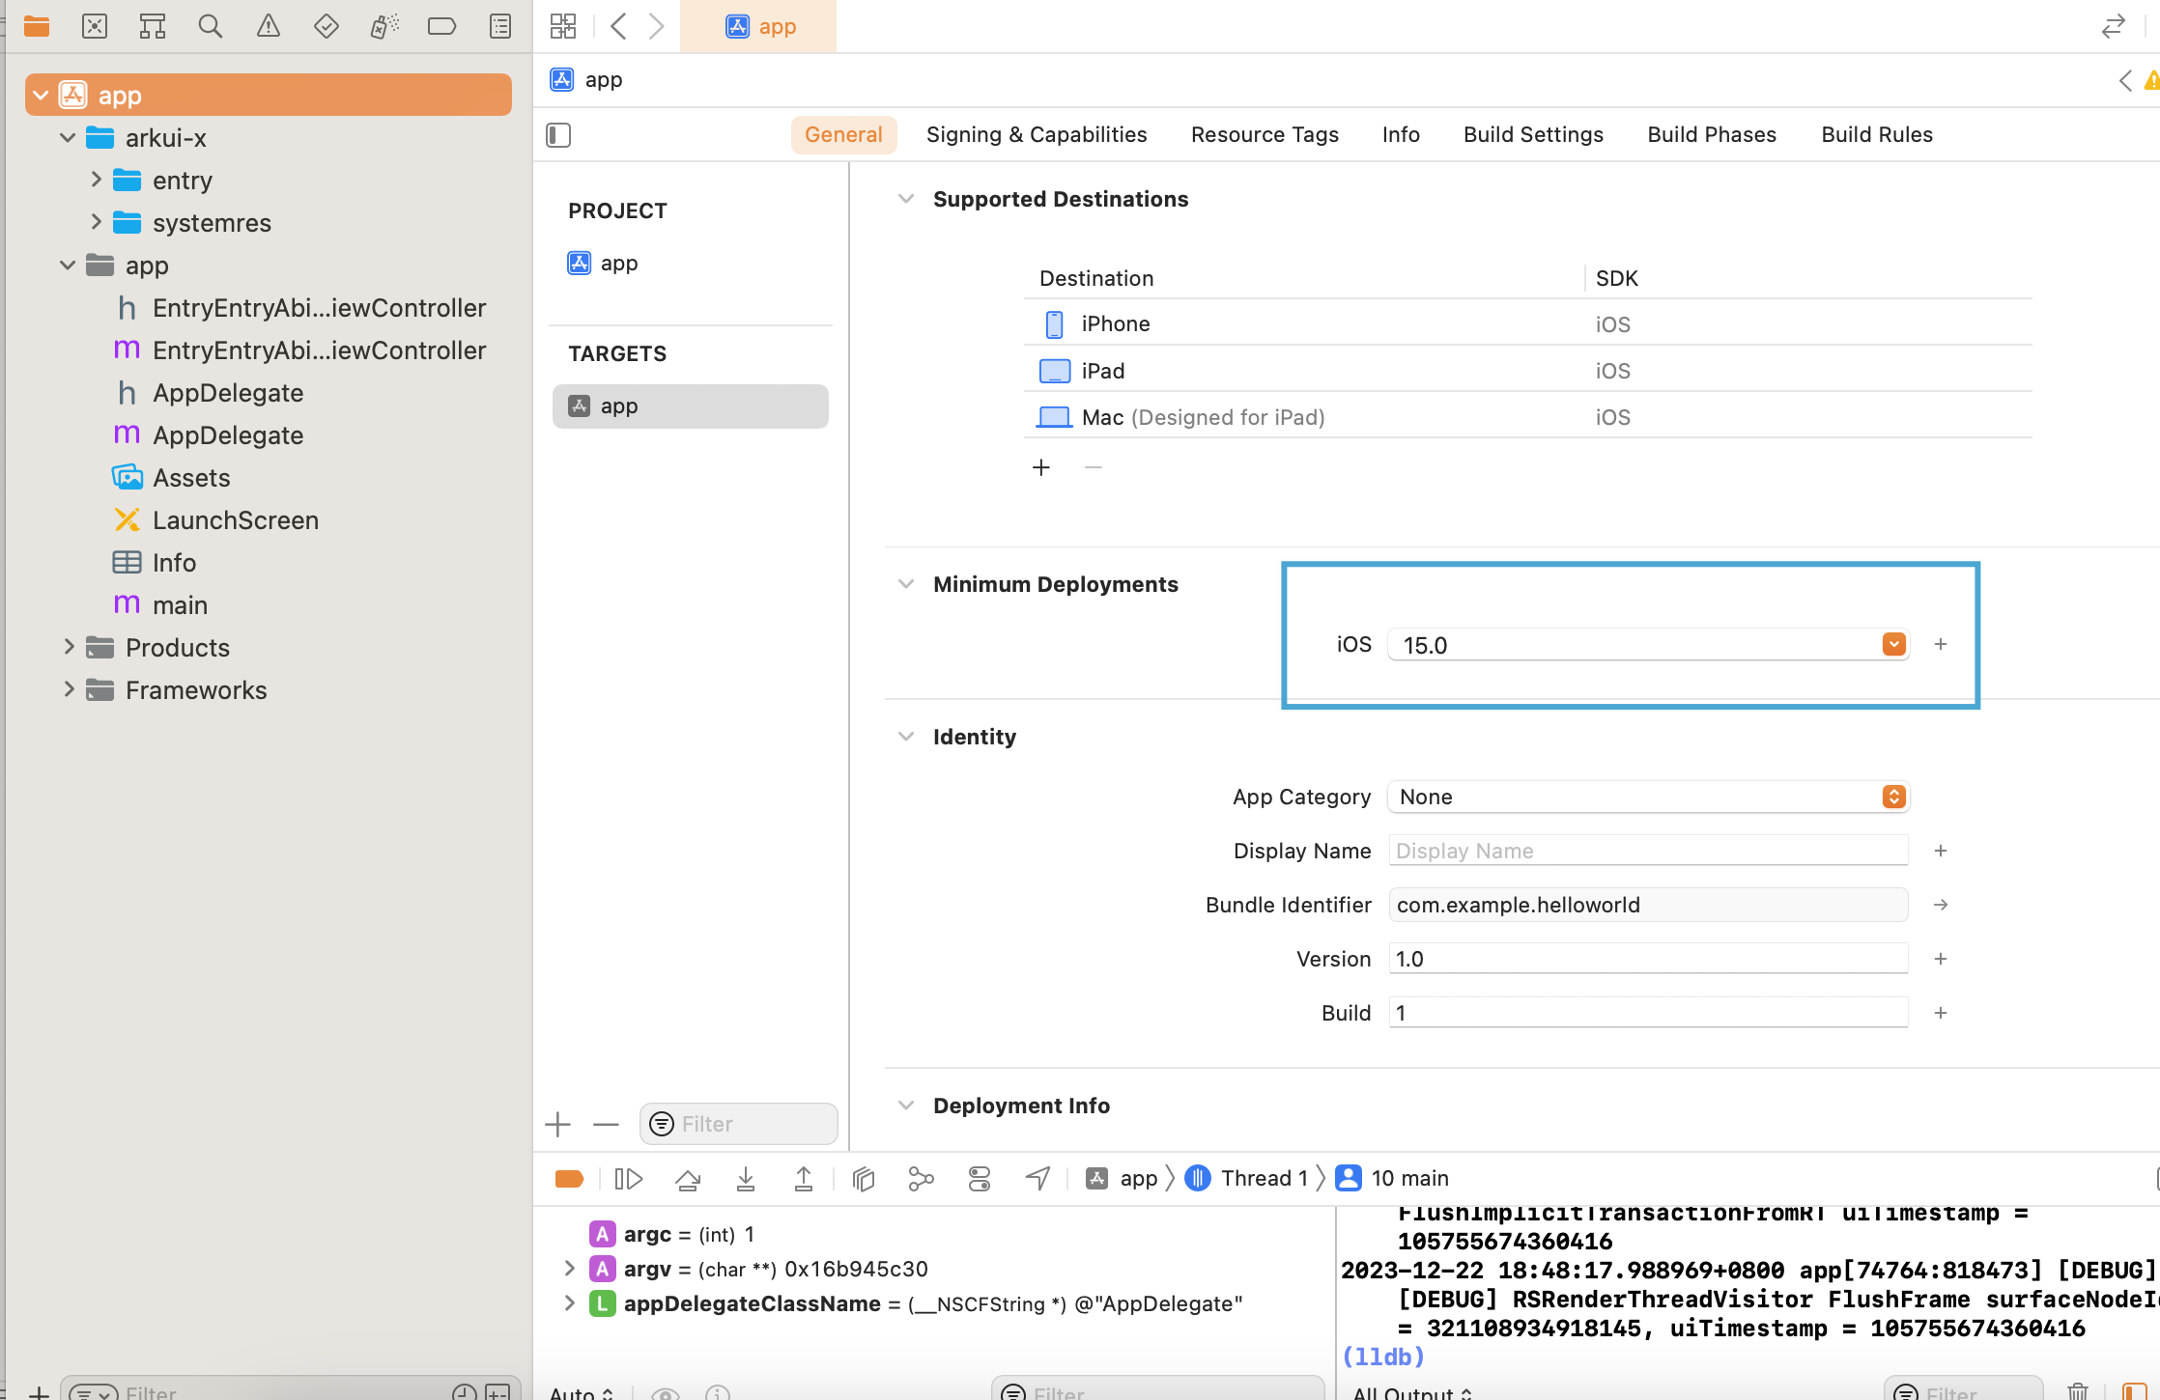
Task: Click add button next to Build field
Action: point(1940,1012)
